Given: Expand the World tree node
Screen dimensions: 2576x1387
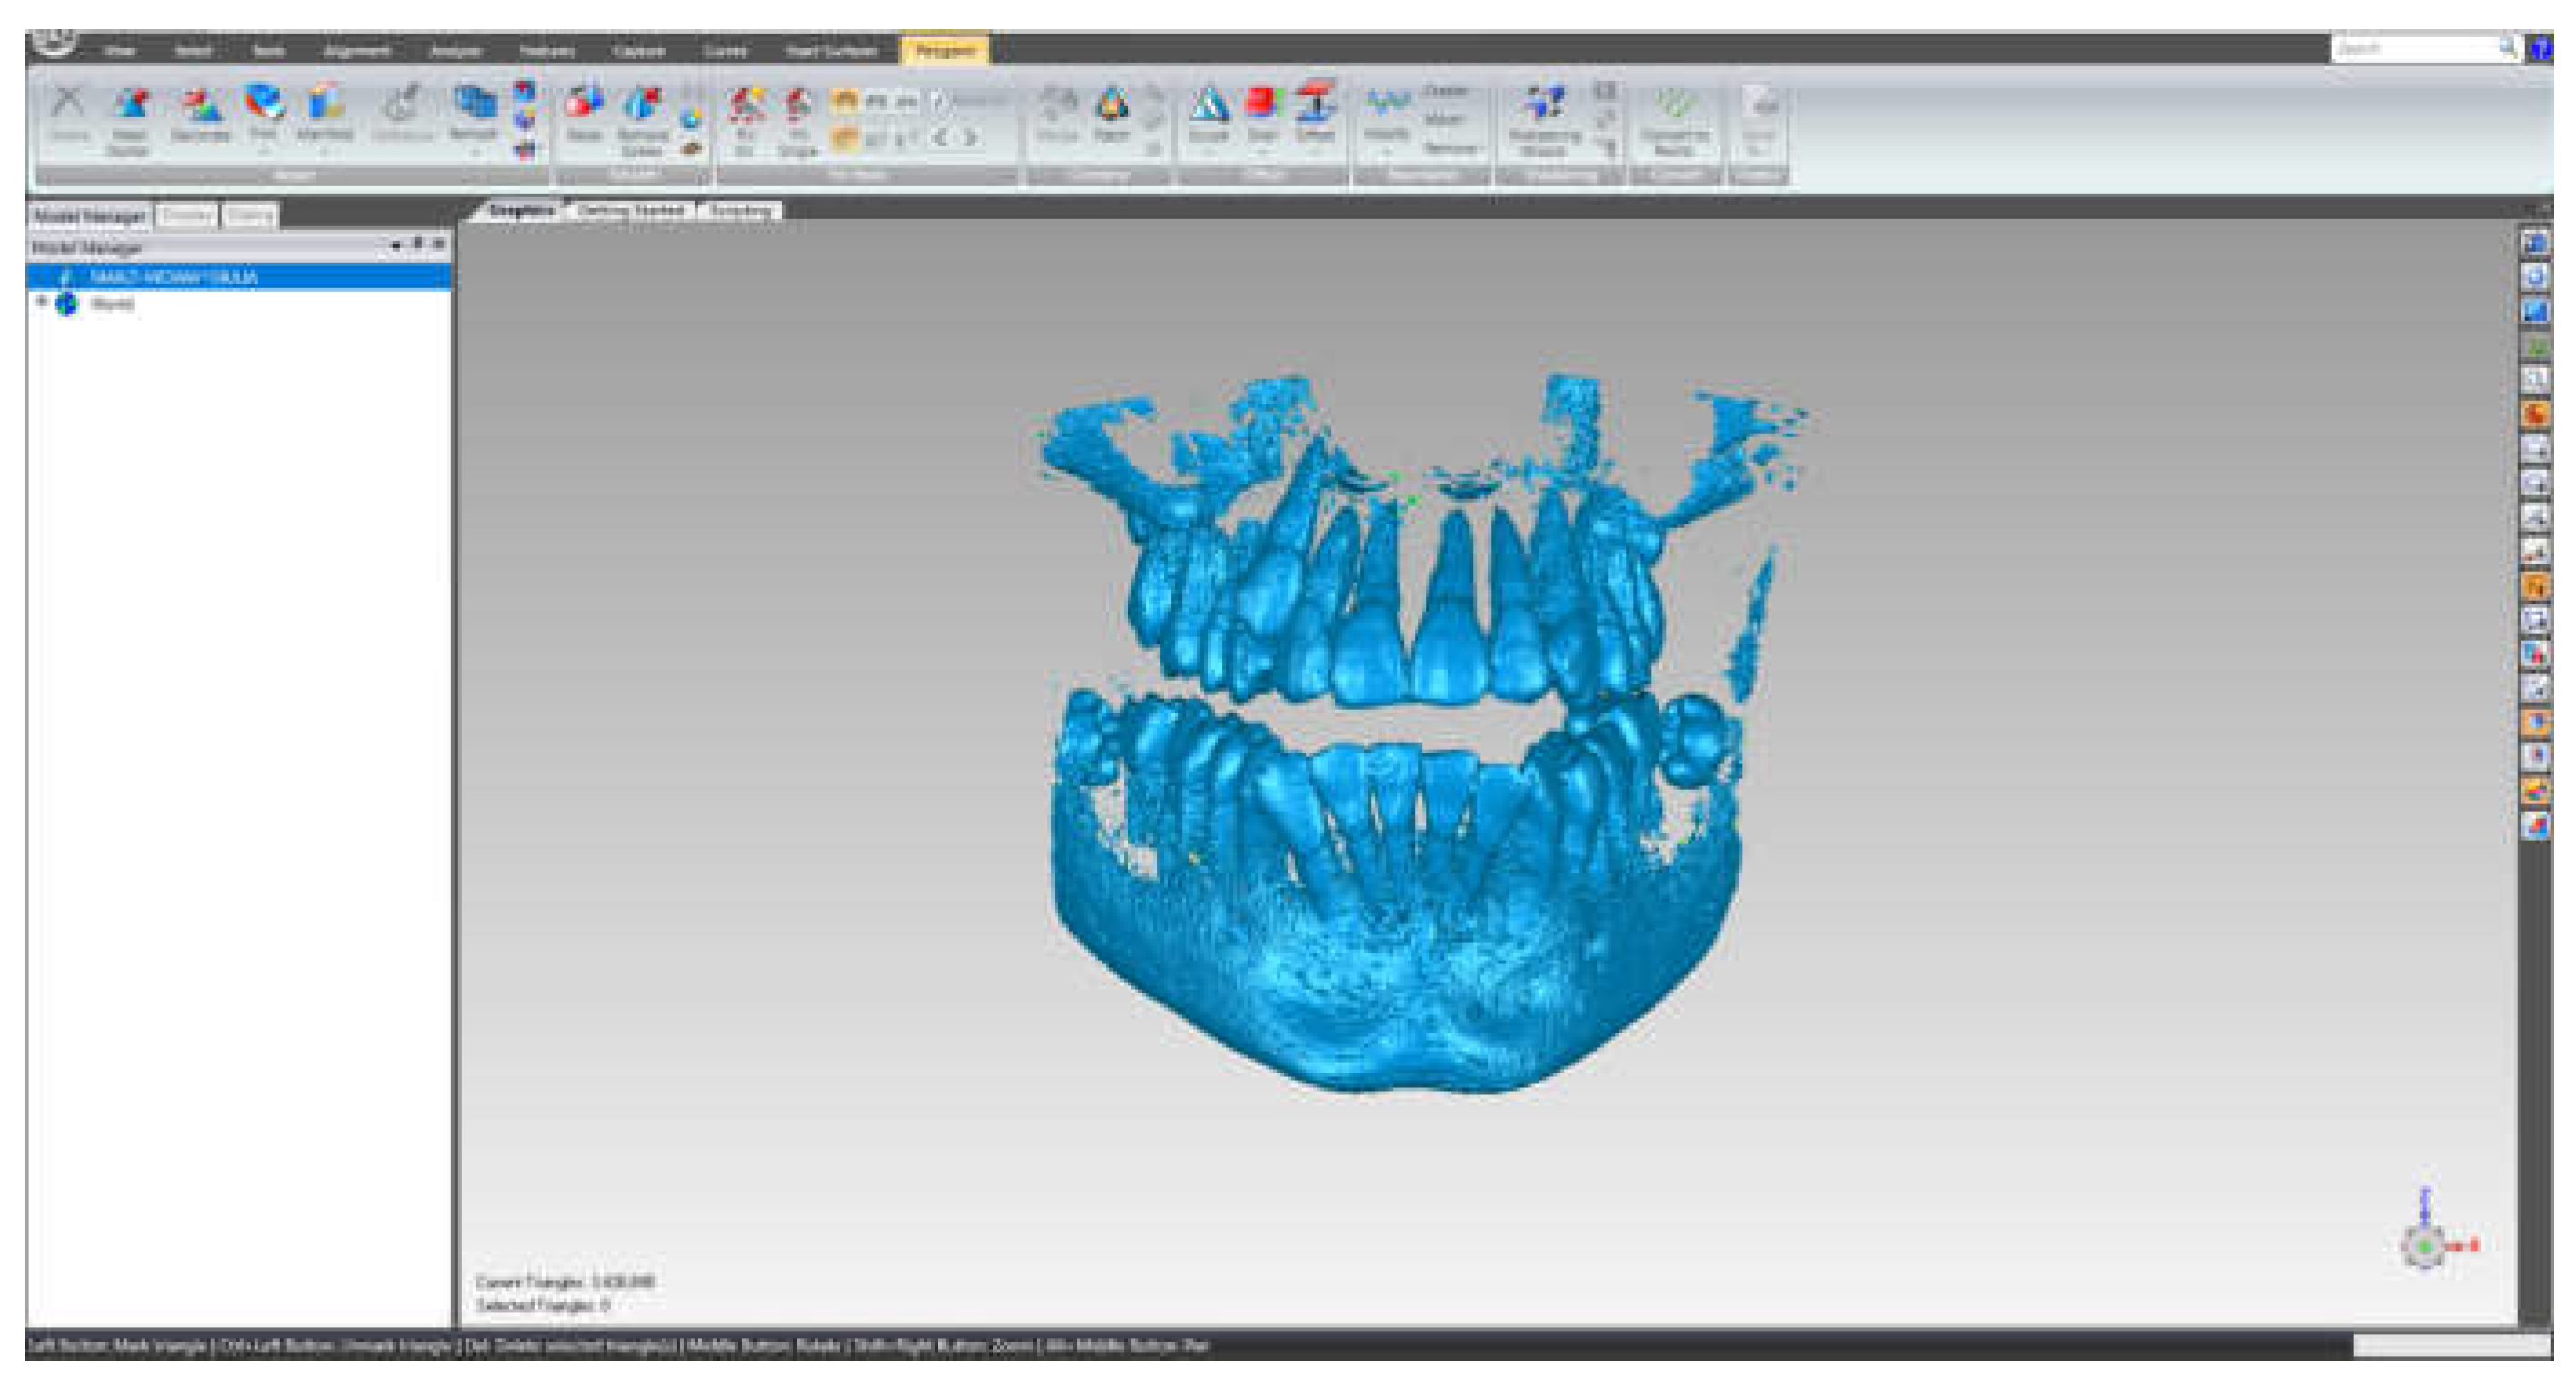Looking at the screenshot, I should tap(42, 302).
